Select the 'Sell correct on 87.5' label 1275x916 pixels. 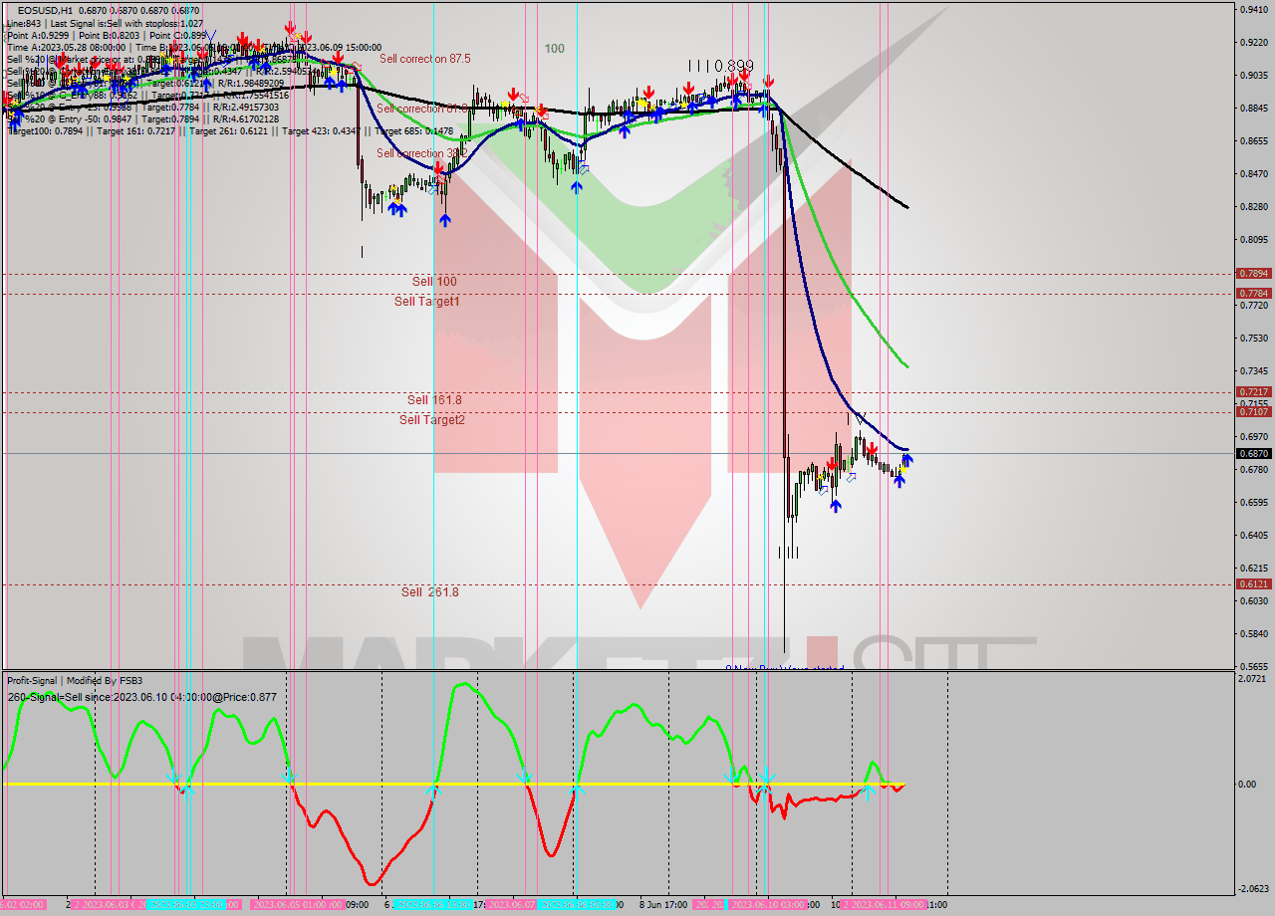(x=424, y=59)
